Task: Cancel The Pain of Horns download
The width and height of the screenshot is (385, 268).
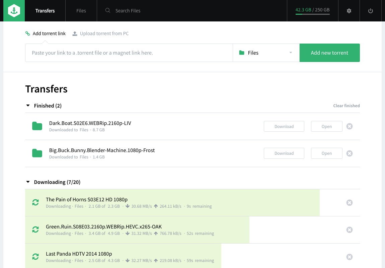Action: point(349,203)
